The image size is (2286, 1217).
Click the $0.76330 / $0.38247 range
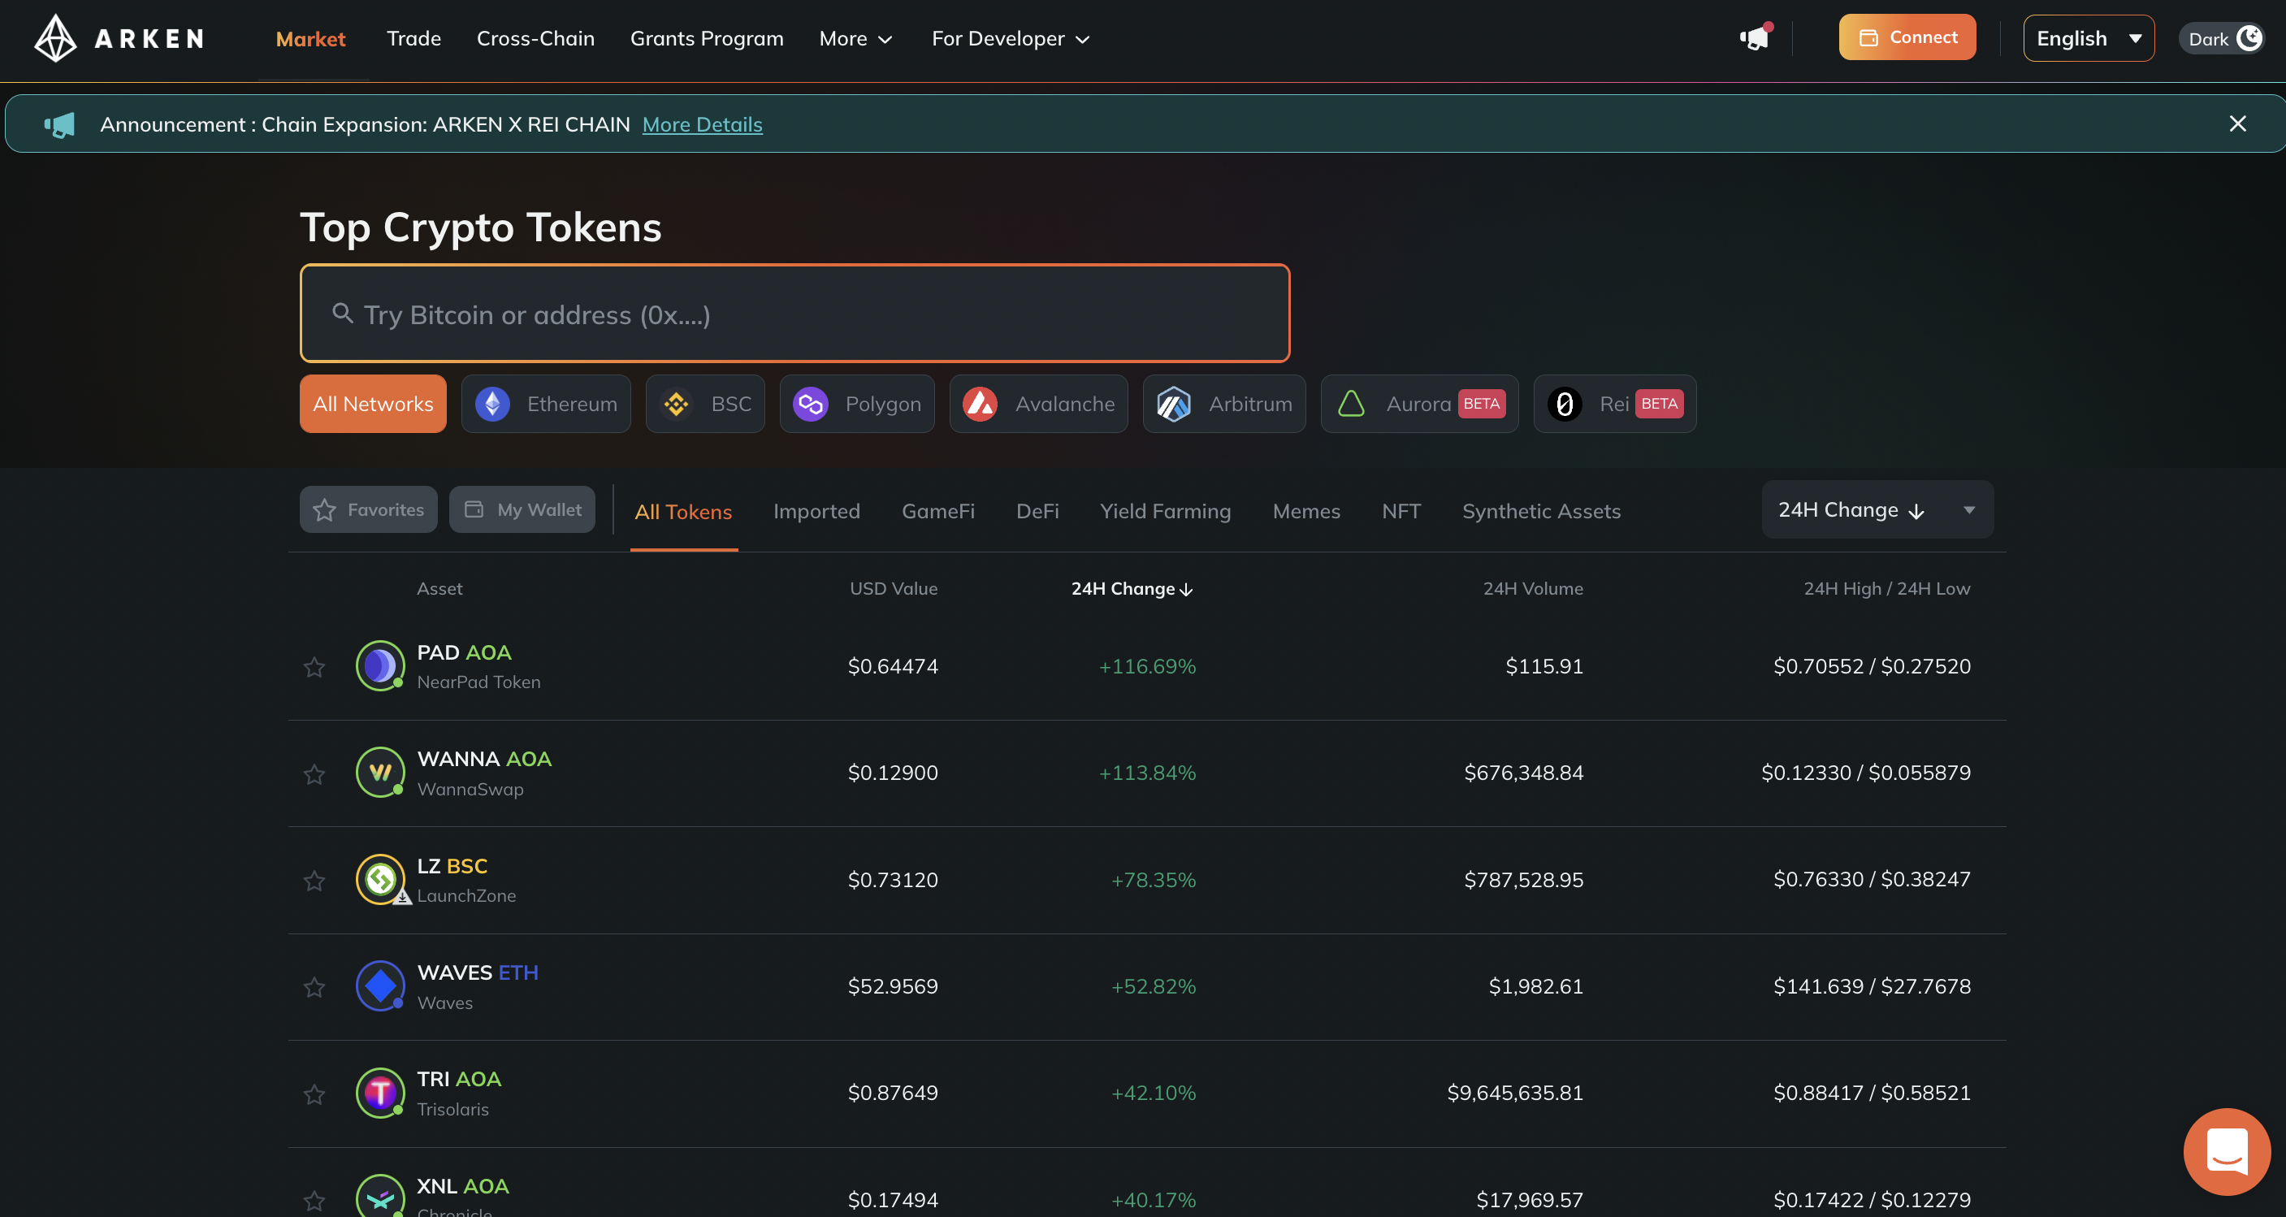[x=1872, y=879]
